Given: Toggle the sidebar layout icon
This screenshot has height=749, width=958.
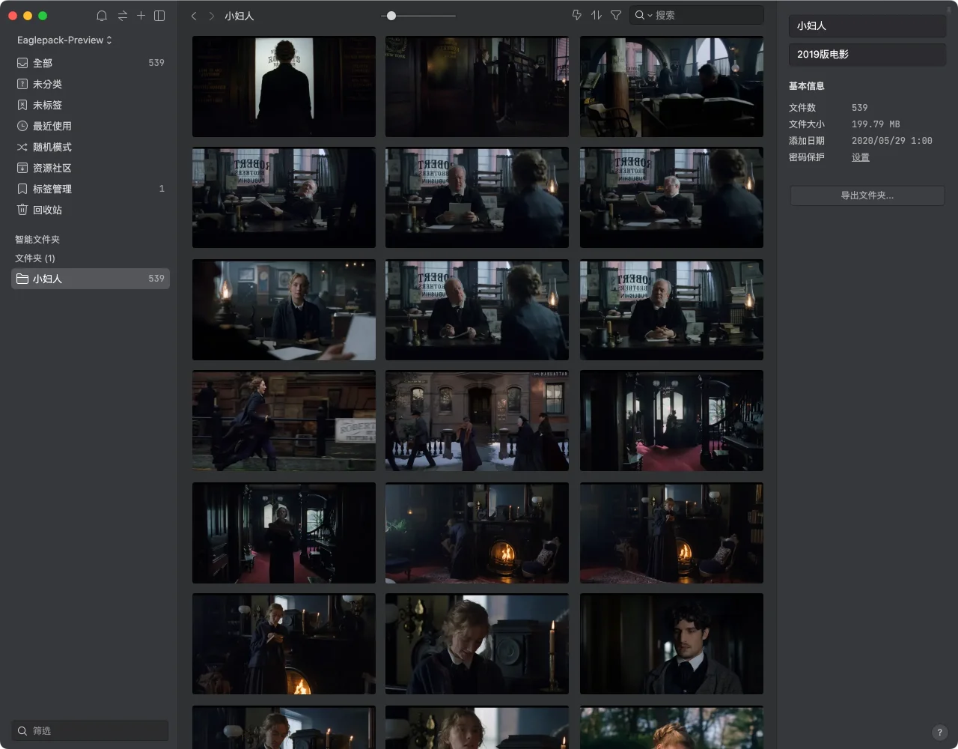Looking at the screenshot, I should tap(159, 16).
